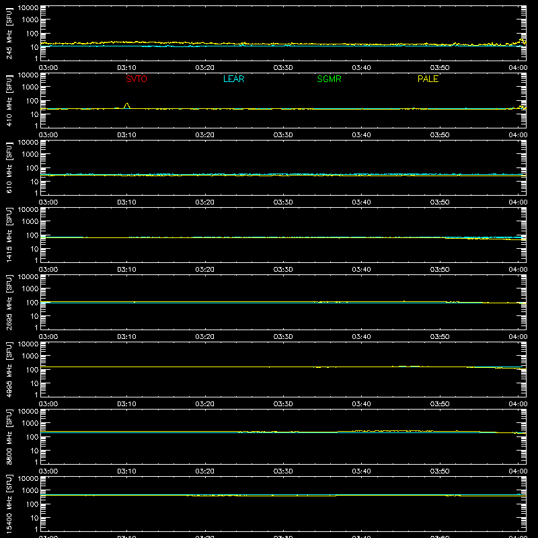
Task: Click the 10000 tick label on 245 MHz axis
Action: [28, 8]
